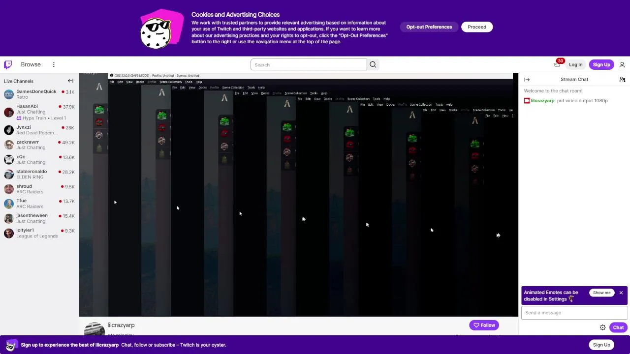
Task: Click the search magnifier button
Action: point(373,64)
